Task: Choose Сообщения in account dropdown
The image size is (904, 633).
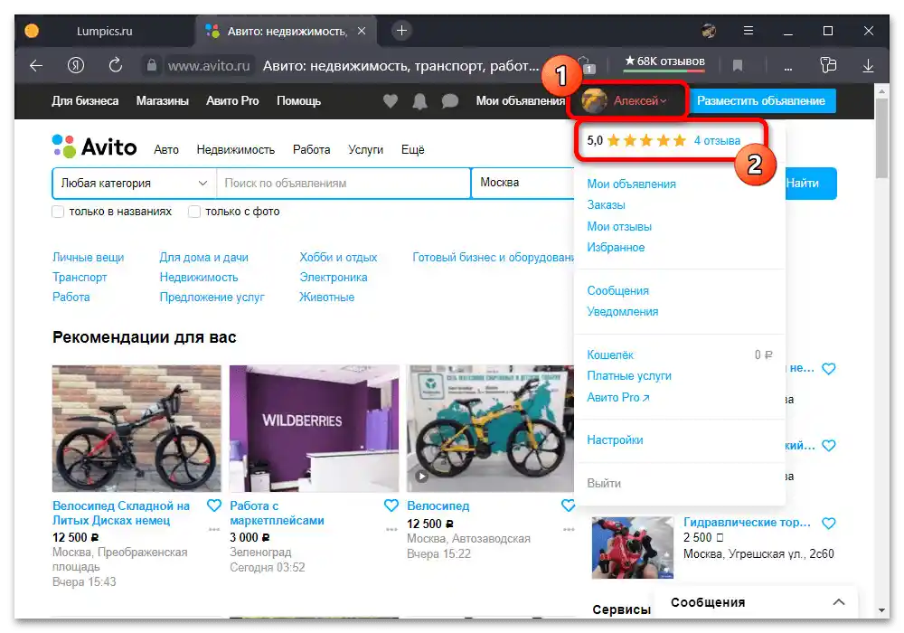Action: tap(617, 290)
